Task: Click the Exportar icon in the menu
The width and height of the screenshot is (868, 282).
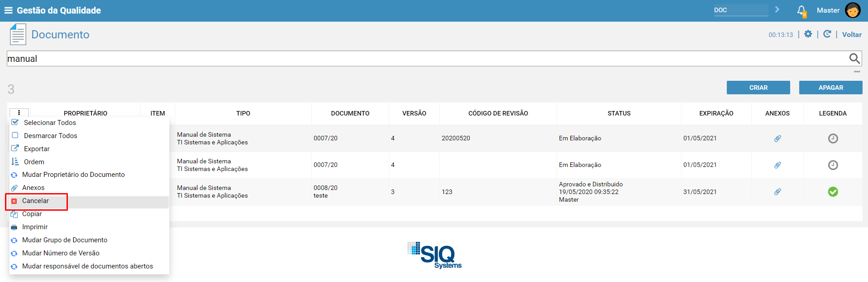Action: click(15, 148)
